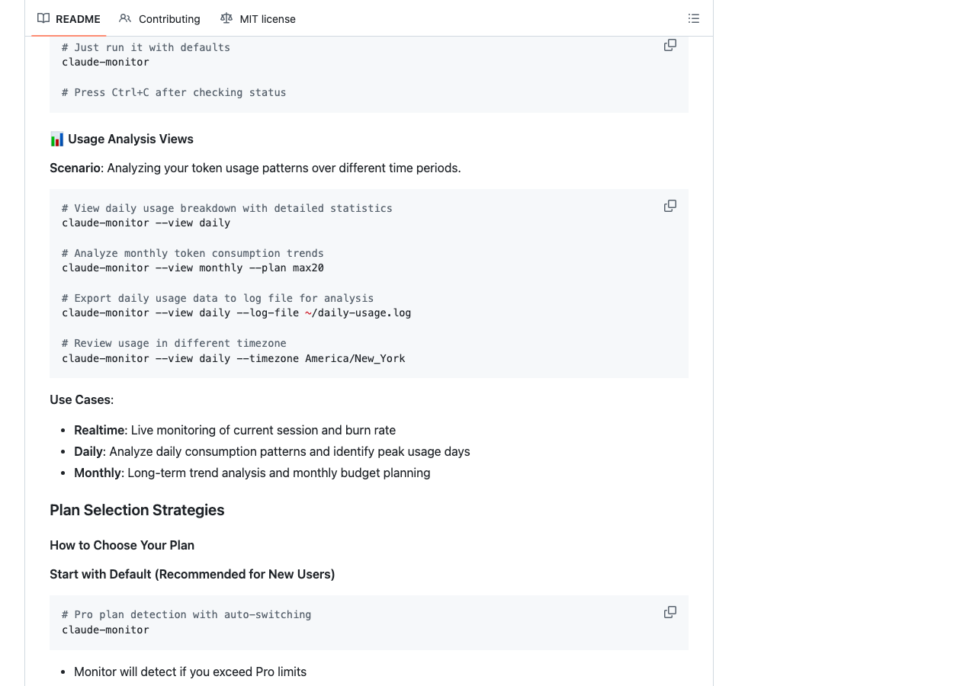Click the "How to Choose Your Plan" heading
Image resolution: width=976 pixels, height=686 pixels.
click(x=122, y=545)
